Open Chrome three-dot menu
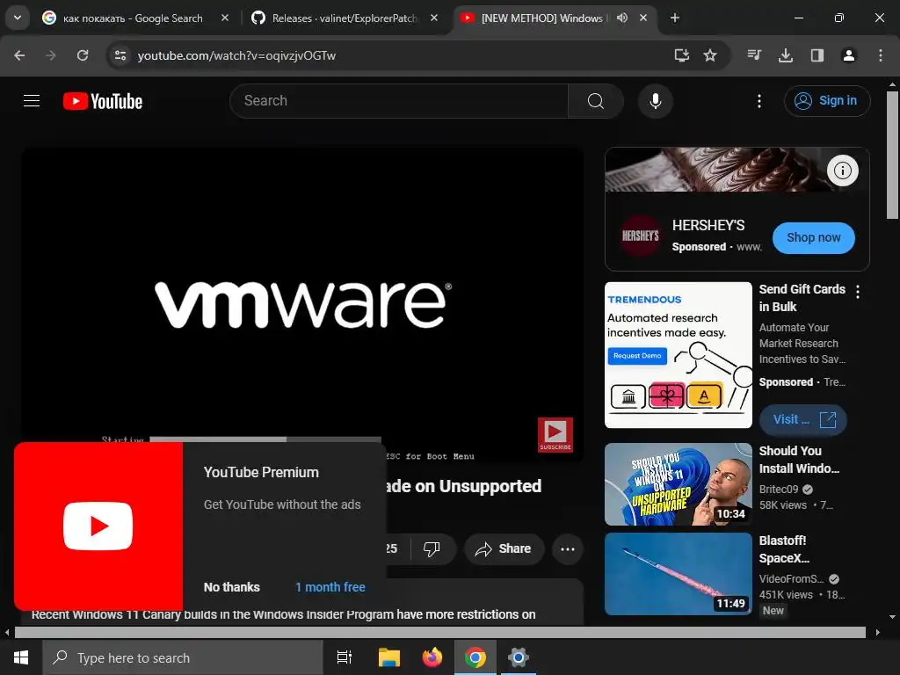 pos(880,55)
